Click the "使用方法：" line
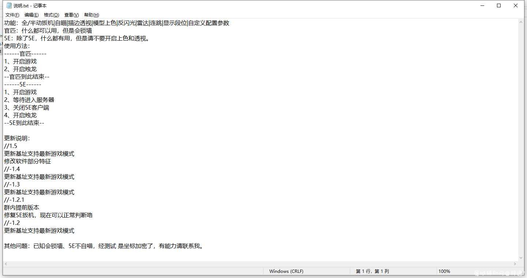Image resolution: width=527 pixels, height=278 pixels. click(x=17, y=46)
